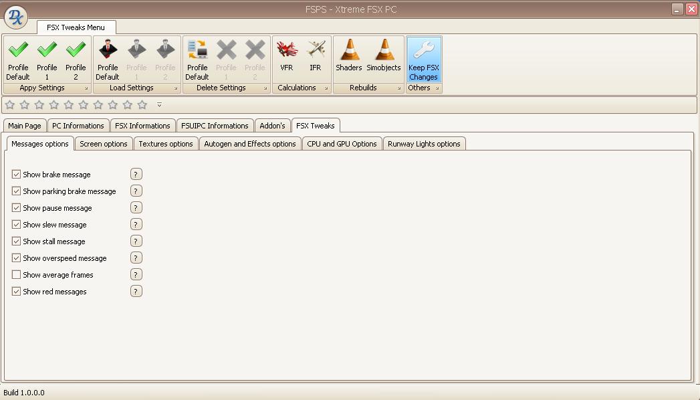Delete the Profile Default settings
This screenshot has width=700, height=400.
197,60
